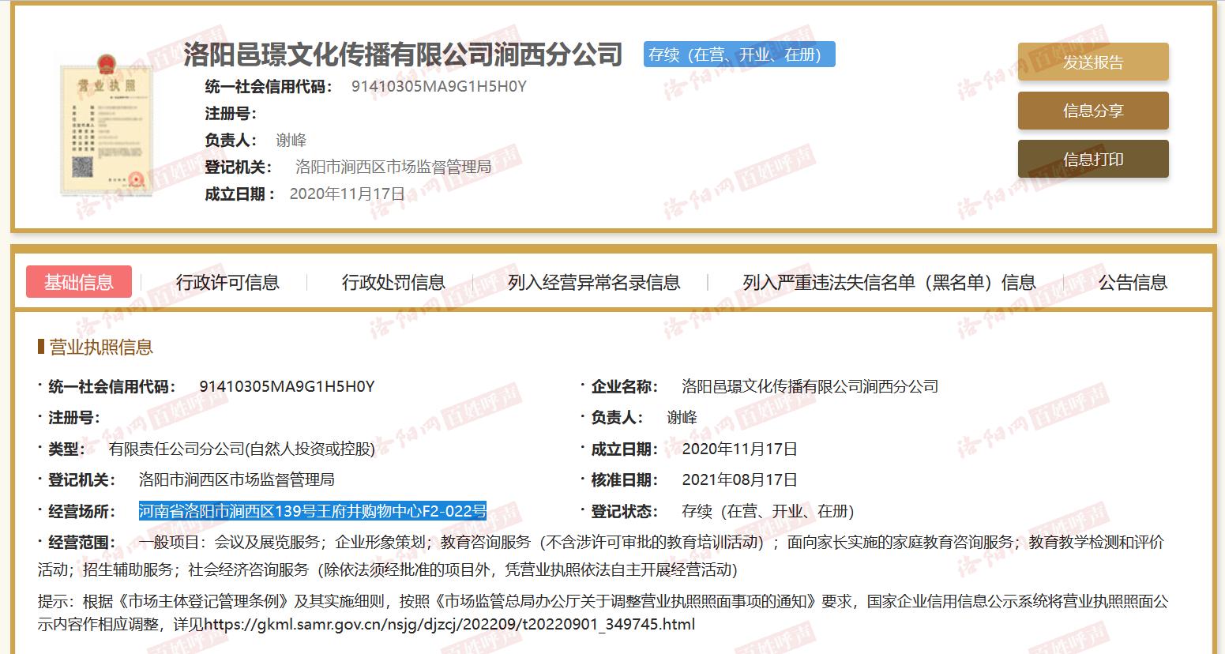1225x654 pixels.
Task: Click the 企业名称 value in license section
Action: [810, 386]
